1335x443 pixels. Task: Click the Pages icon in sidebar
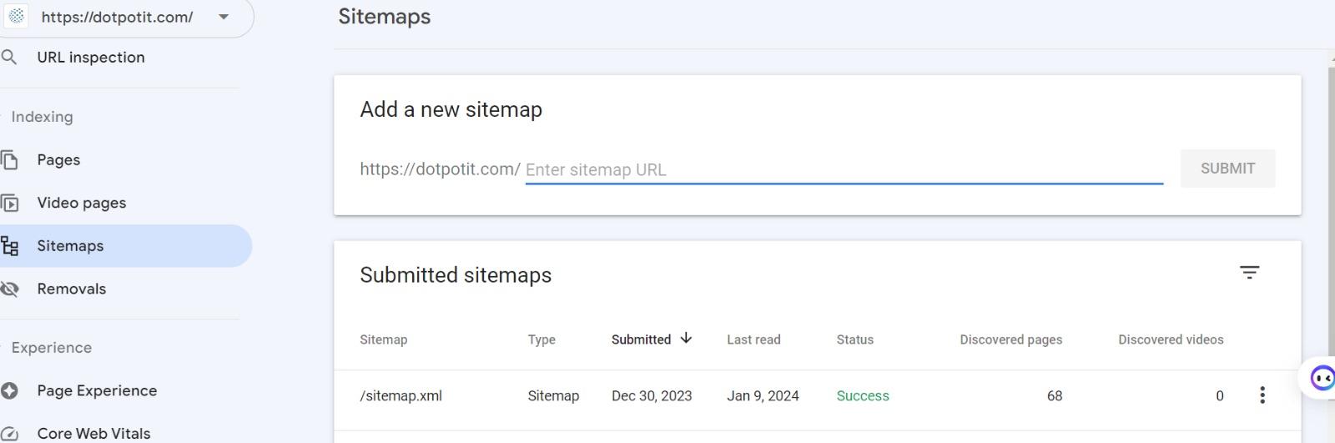point(9,160)
